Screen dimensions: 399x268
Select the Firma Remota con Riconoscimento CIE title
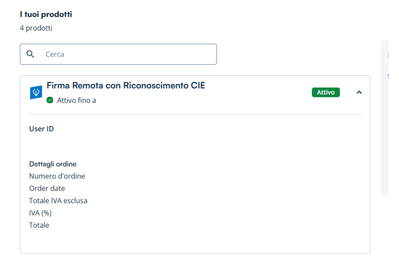coord(126,86)
